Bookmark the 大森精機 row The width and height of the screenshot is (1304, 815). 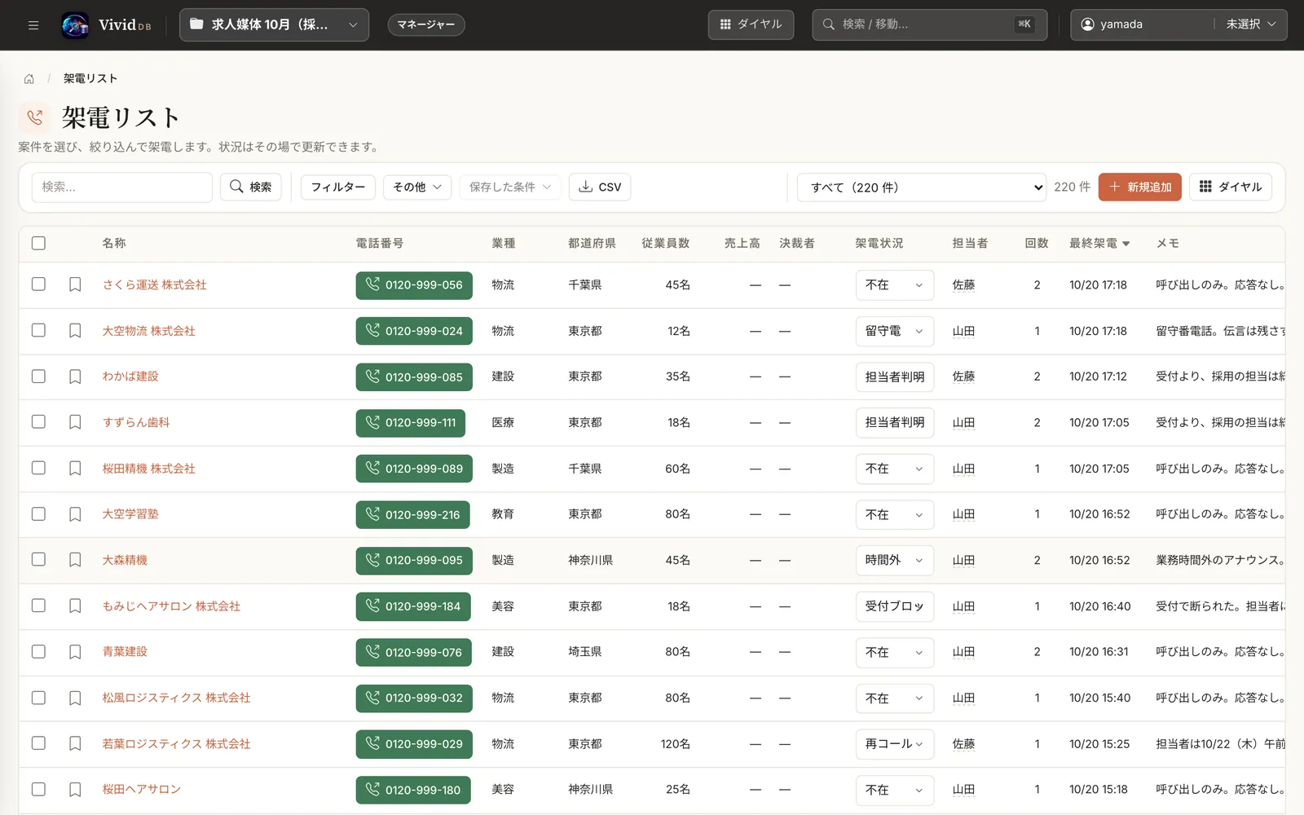(x=75, y=560)
